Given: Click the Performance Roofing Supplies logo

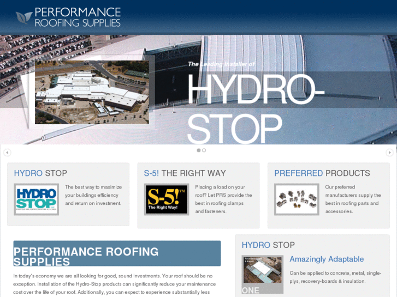Looking at the screenshot, I should pyautogui.click(x=68, y=17).
